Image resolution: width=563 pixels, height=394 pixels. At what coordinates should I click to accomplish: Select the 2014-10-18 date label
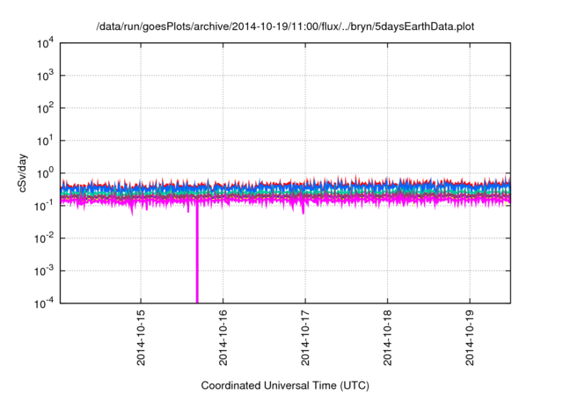[387, 338]
